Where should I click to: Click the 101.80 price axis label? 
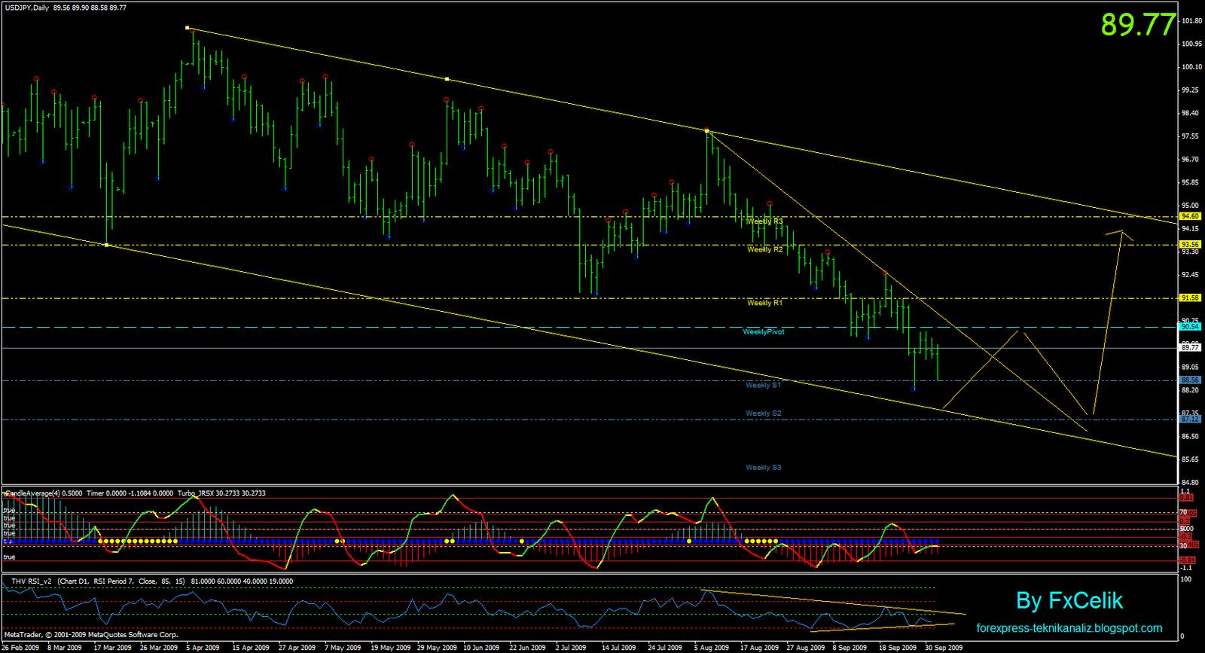[1192, 21]
